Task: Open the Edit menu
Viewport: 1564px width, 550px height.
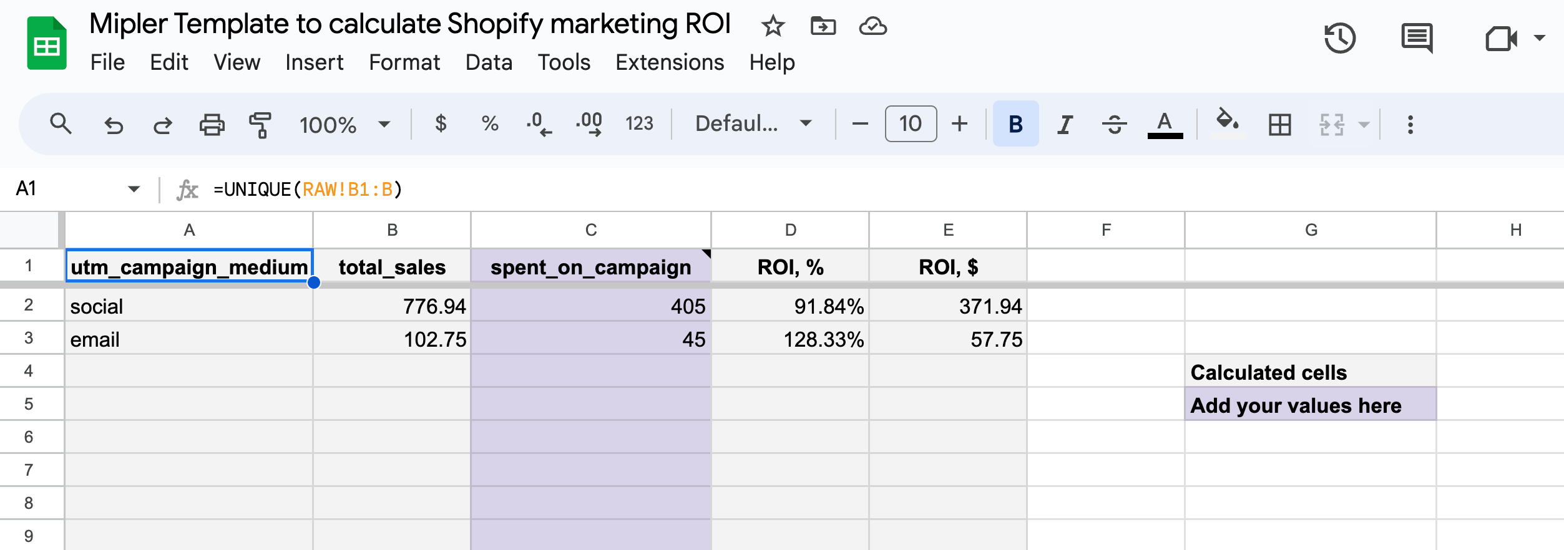Action: point(169,62)
